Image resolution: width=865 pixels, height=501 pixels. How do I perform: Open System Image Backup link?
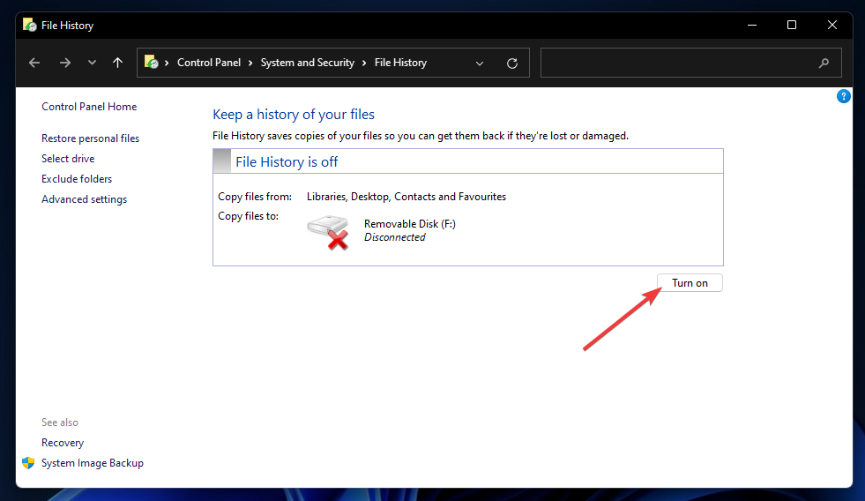[92, 463]
